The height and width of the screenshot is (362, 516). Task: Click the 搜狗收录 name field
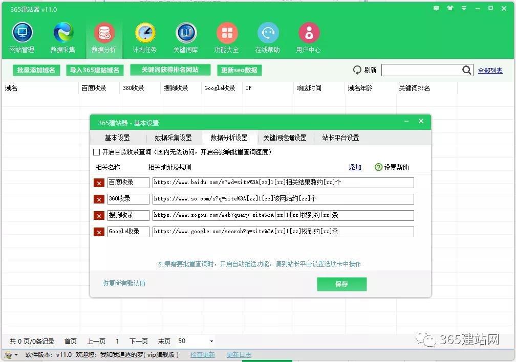128,215
